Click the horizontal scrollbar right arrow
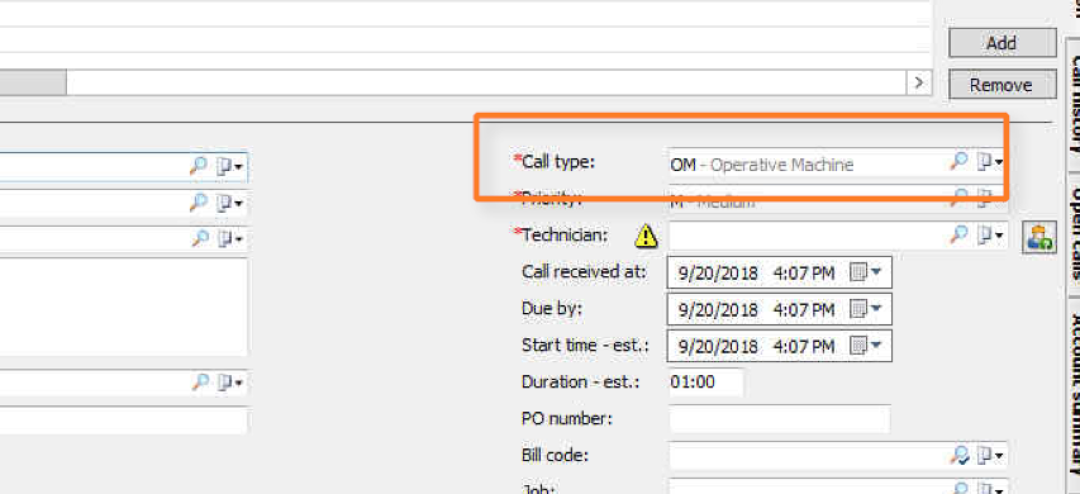 (919, 82)
